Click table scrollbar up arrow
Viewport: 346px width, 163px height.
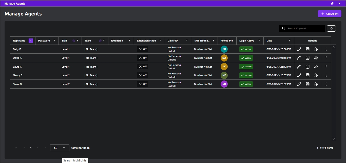[x=334, y=47]
